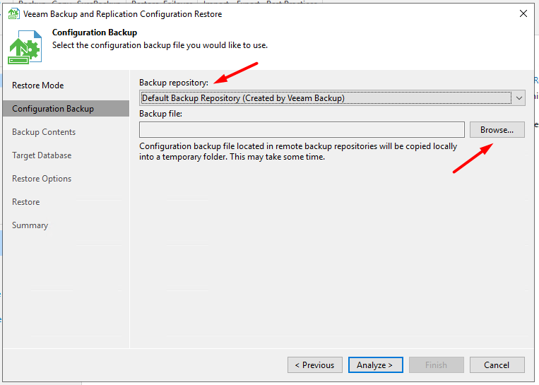Select the Backup Contents step

pyautogui.click(x=44, y=132)
